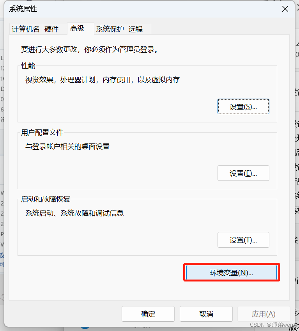The image size is (299, 331).
Task: Open the 远程 tab
Action: click(138, 29)
